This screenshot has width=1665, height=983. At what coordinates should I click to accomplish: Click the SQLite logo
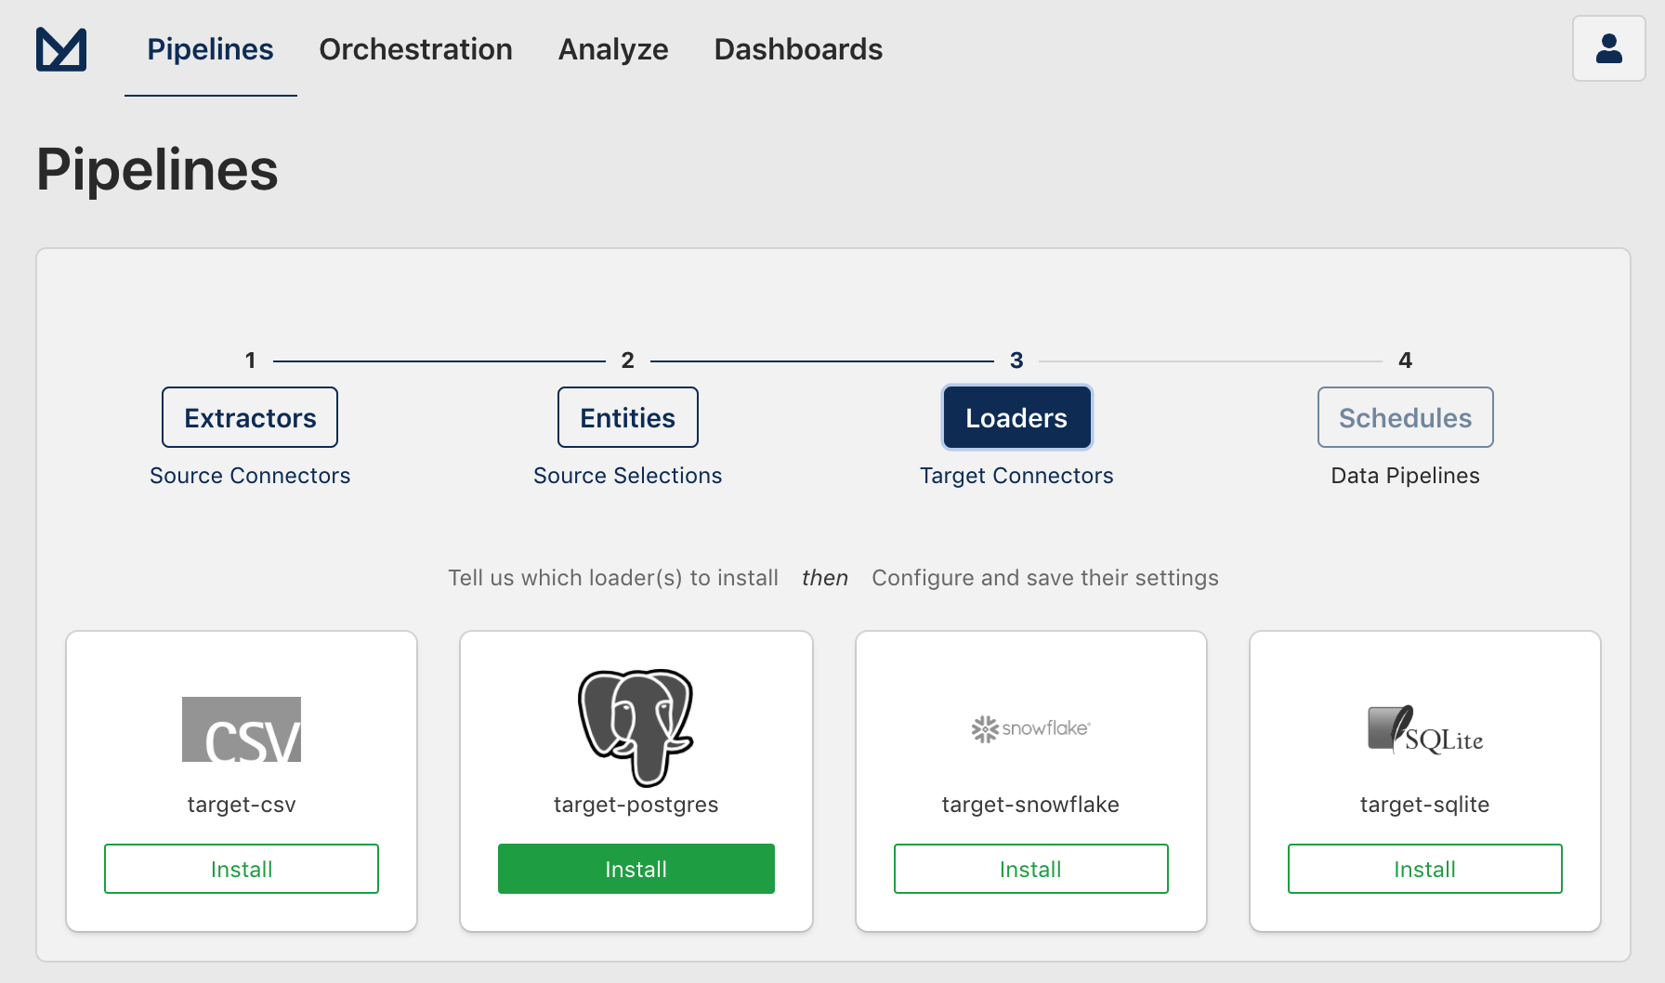1425,729
